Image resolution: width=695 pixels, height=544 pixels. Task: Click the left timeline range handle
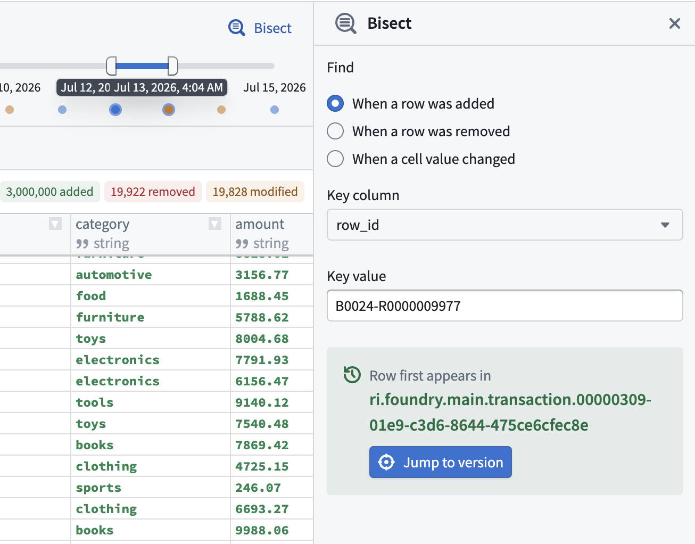[x=111, y=66]
